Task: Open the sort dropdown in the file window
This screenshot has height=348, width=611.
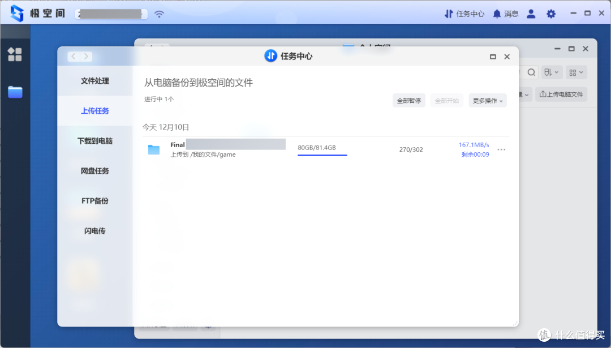Action: [552, 72]
